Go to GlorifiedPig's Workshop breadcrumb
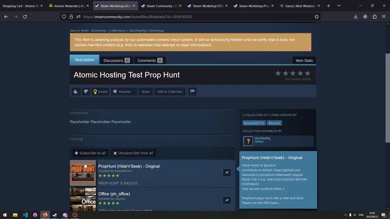The width and height of the screenshot is (390, 219). tap(146, 31)
